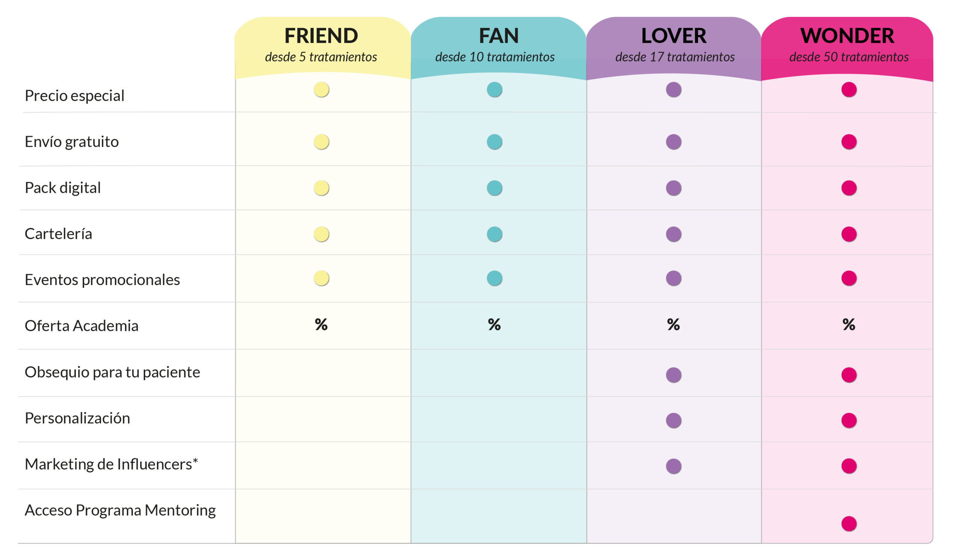The image size is (960, 560).
Task: Click the percent symbol under WONDER
Action: point(849,324)
